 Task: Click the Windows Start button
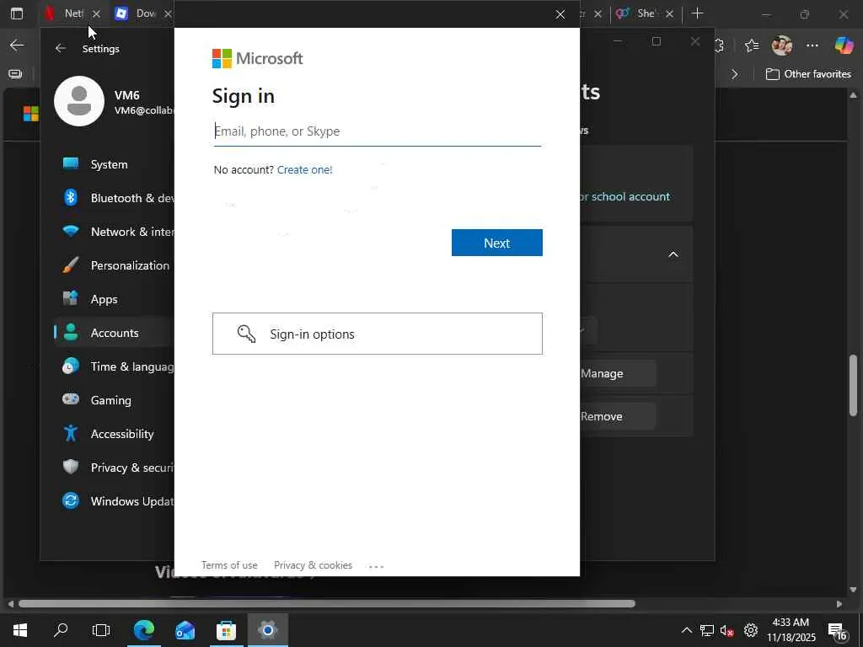(x=20, y=630)
